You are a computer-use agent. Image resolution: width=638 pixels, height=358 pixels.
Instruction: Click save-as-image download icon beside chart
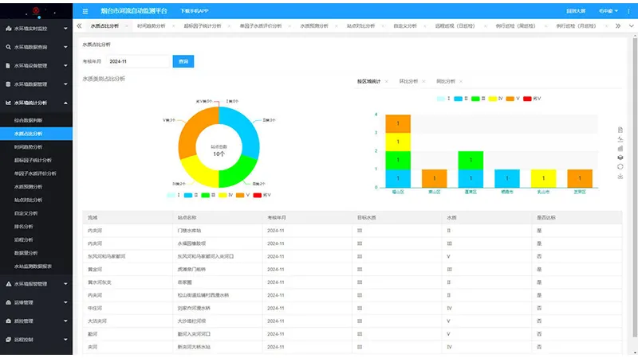(620, 177)
